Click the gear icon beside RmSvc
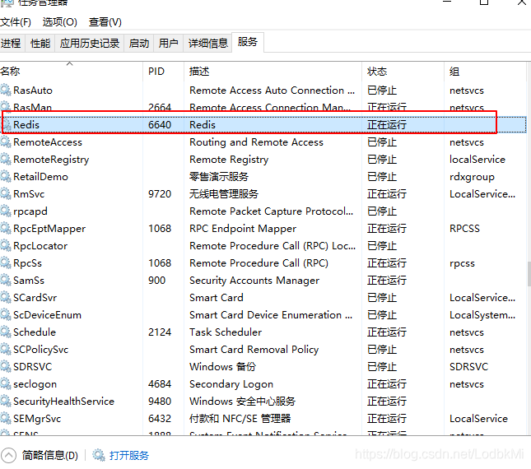This screenshot has width=531, height=469. pos(6,194)
